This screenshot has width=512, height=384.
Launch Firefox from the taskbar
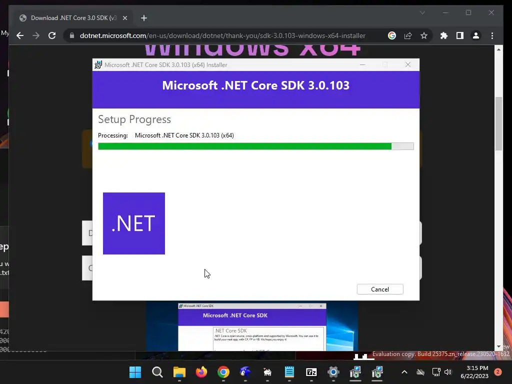(x=201, y=372)
